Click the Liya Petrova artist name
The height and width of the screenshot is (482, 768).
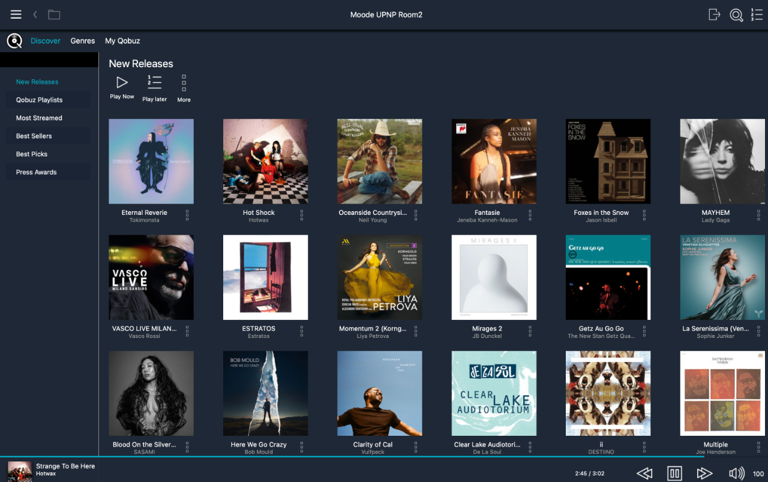point(373,336)
